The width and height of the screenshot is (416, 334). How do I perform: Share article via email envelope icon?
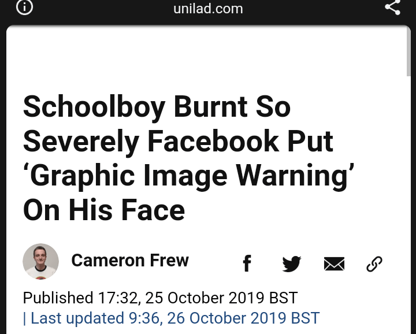(x=334, y=264)
